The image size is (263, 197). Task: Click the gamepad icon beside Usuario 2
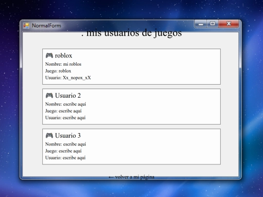pos(49,95)
